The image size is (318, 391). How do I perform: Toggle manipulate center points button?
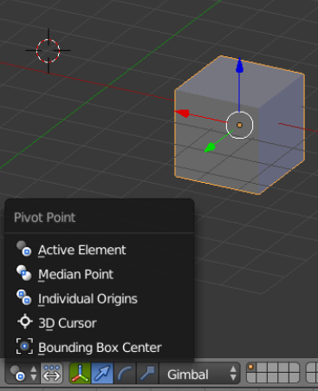point(52,374)
